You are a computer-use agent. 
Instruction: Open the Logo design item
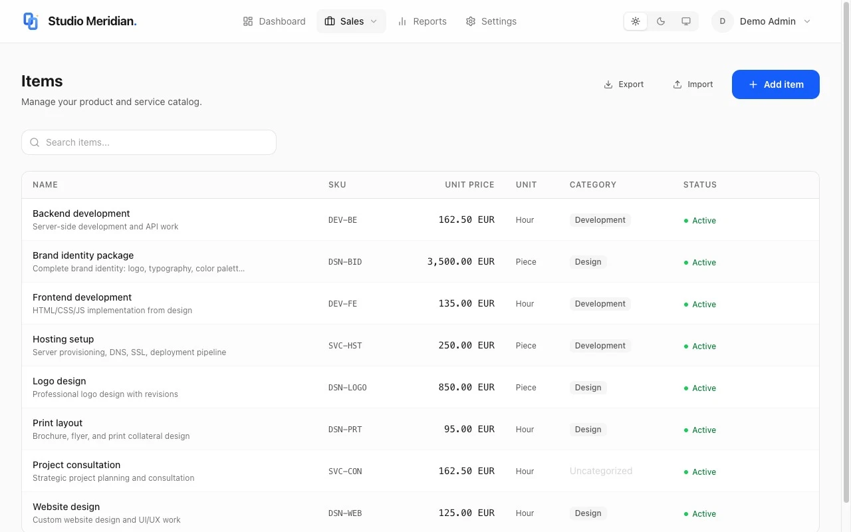(59, 381)
